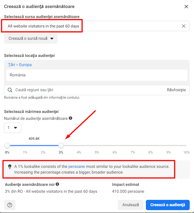
Task: Open the number of audiences dropdown
Action: click(x=13, y=128)
